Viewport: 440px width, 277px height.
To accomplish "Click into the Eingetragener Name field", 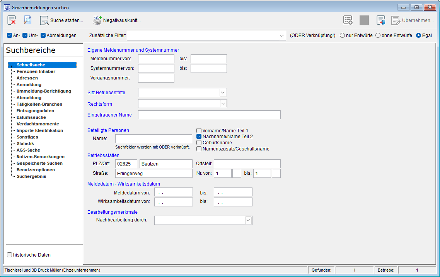I will coord(209,115).
